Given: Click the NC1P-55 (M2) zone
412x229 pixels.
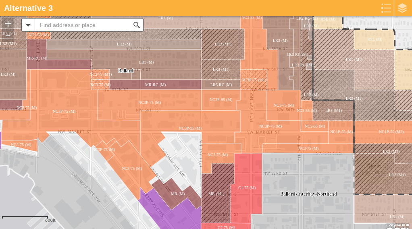Looking at the screenshot, I should [391, 132].
